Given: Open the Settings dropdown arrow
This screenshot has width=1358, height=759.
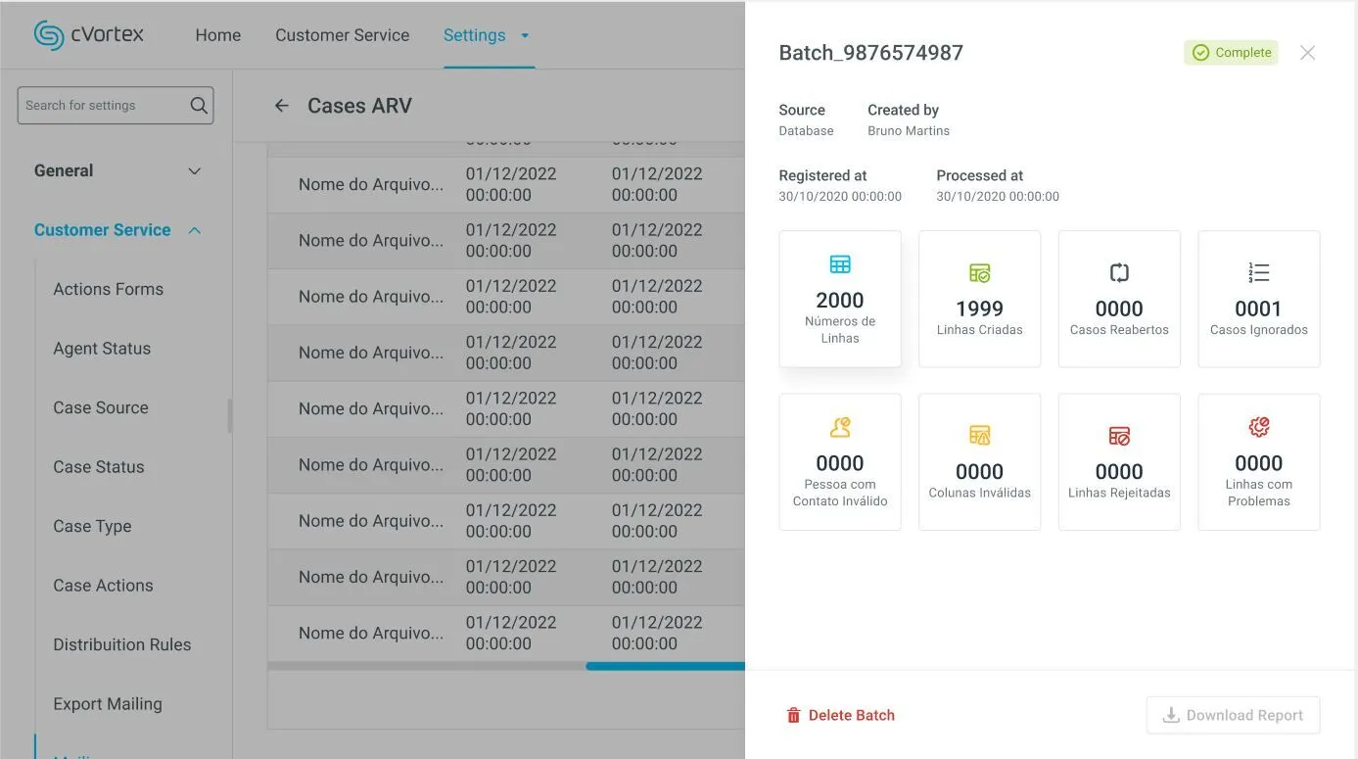Looking at the screenshot, I should 525,35.
